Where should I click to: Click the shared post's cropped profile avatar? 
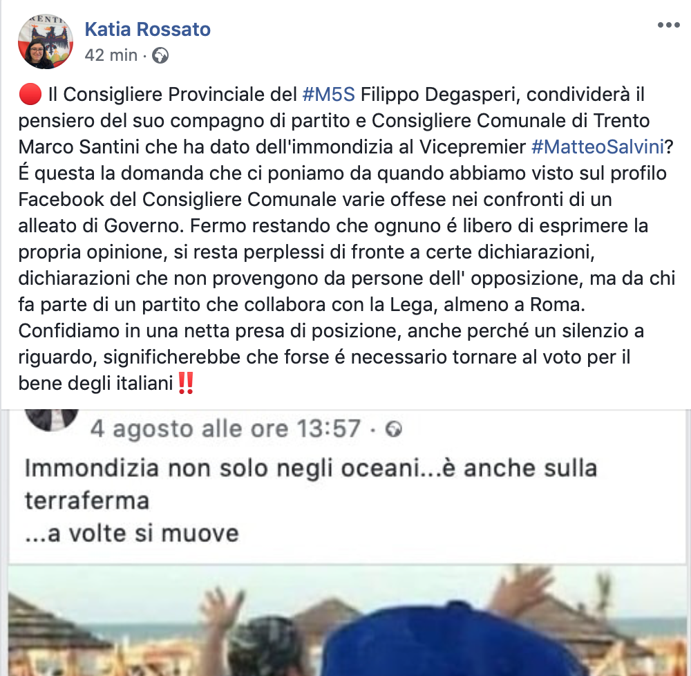point(52,420)
